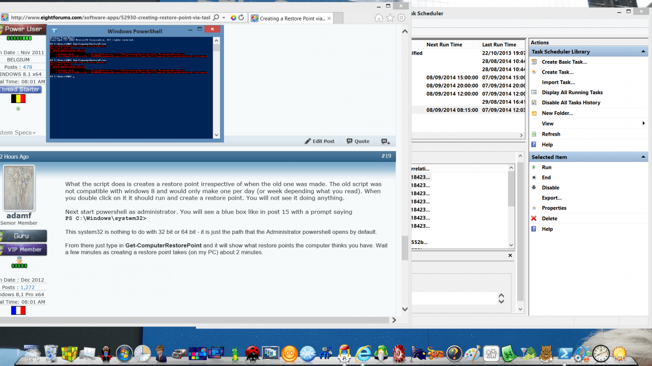Click Last Run Time column header
Screen dimensions: 652x366
(499, 44)
